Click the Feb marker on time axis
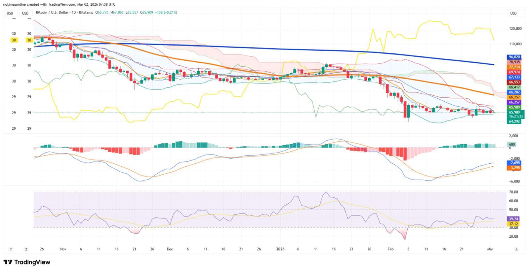This screenshot has width=529, height=271. coord(390,249)
